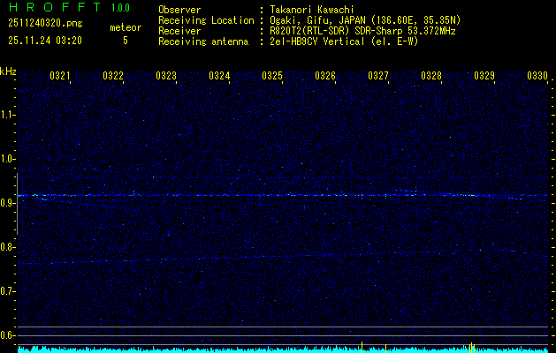Click the meteor count label

pos(125,28)
